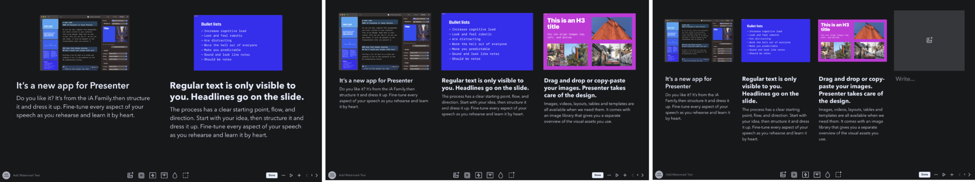This screenshot has height=182, width=975.
Task: Start the presentation with play in the four-column window
Action: point(944,174)
